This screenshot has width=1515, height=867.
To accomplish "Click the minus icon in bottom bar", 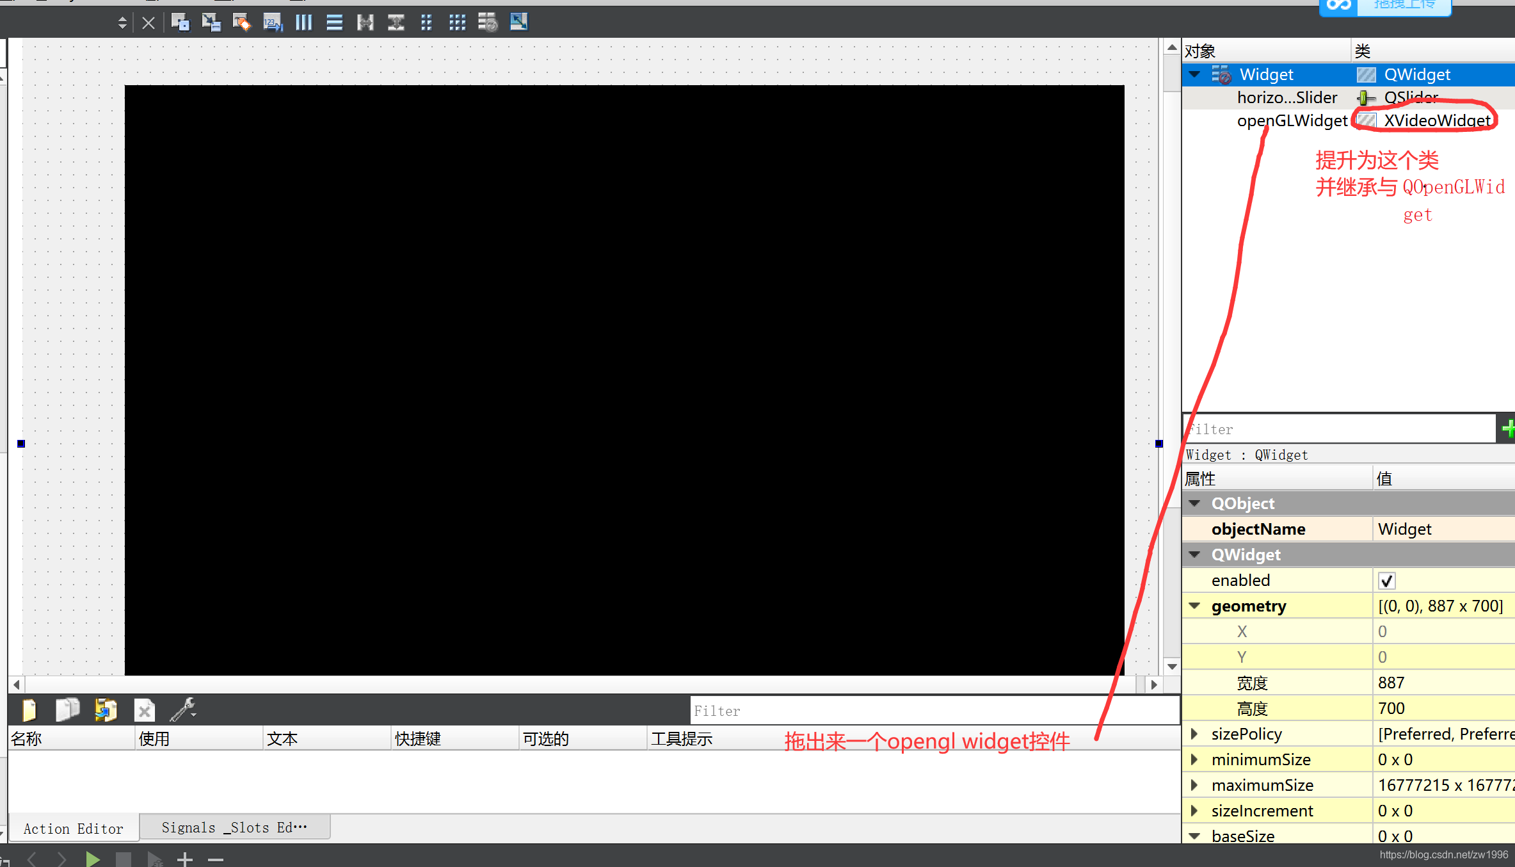I will coord(216,859).
